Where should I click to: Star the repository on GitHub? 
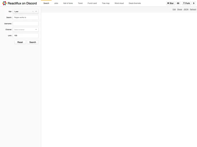coord(170,3)
